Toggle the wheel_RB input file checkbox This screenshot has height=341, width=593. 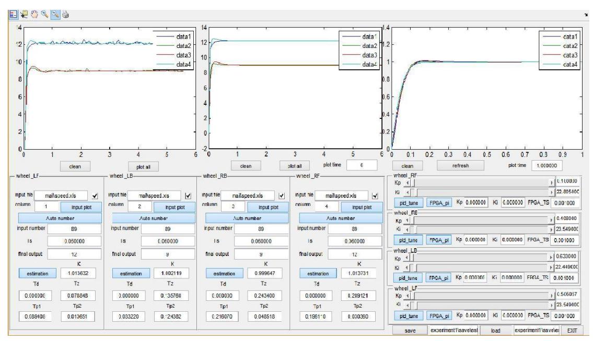282,196
